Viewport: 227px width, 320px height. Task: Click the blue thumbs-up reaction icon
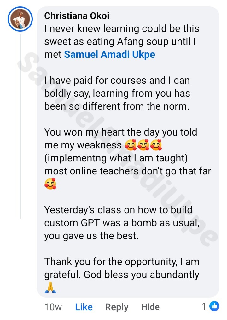coord(214,306)
